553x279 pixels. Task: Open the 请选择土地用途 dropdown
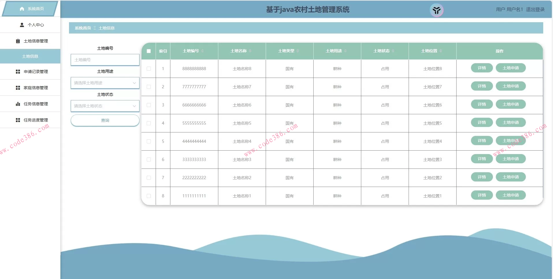point(105,83)
